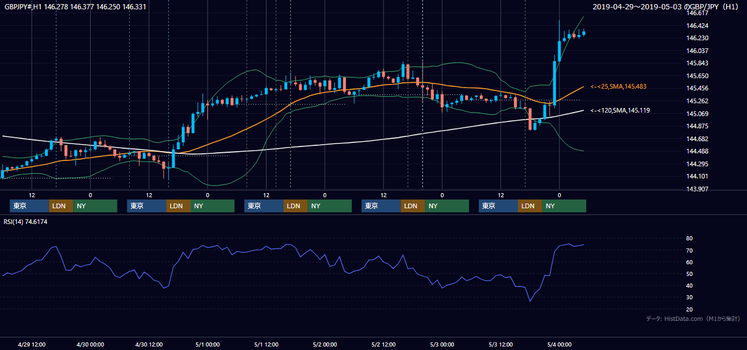This screenshot has width=747, height=350.
Task: Click the white 120 SMA label 145.119
Action: click(x=620, y=110)
